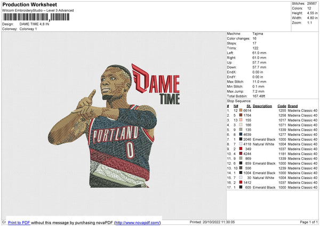Image resolution: width=320 pixels, height=226 pixels.
Task: Click the 'Color changes:' label
Action: pos(238,38)
